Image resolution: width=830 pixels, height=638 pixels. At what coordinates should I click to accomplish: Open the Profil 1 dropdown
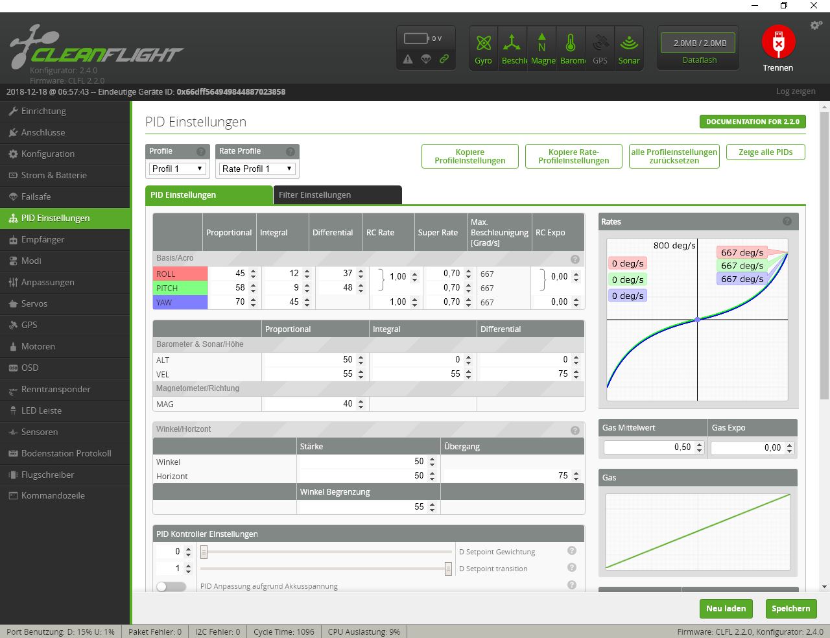coord(178,169)
